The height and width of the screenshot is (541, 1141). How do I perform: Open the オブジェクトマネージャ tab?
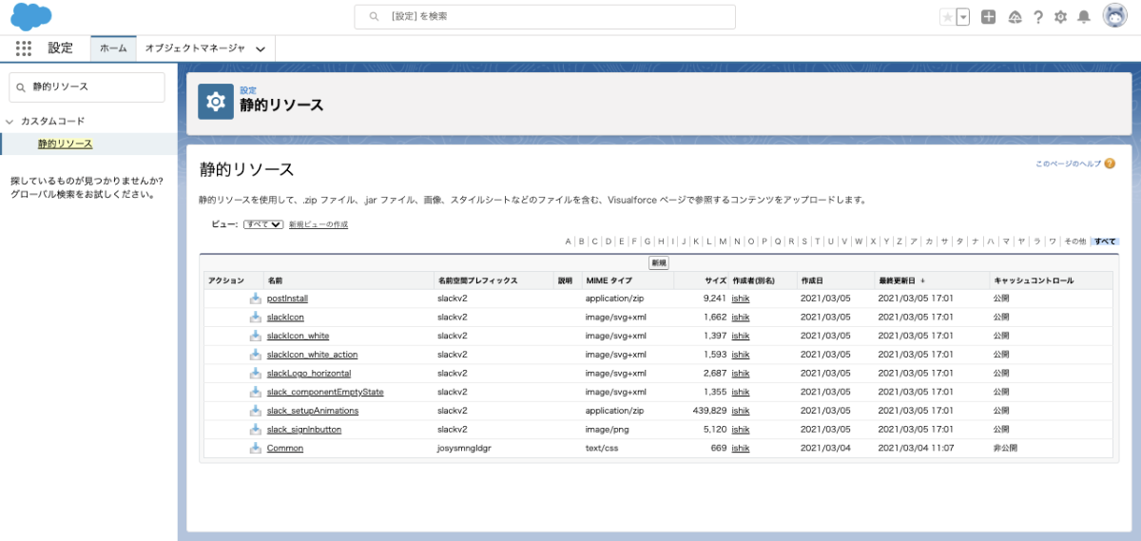click(x=195, y=48)
